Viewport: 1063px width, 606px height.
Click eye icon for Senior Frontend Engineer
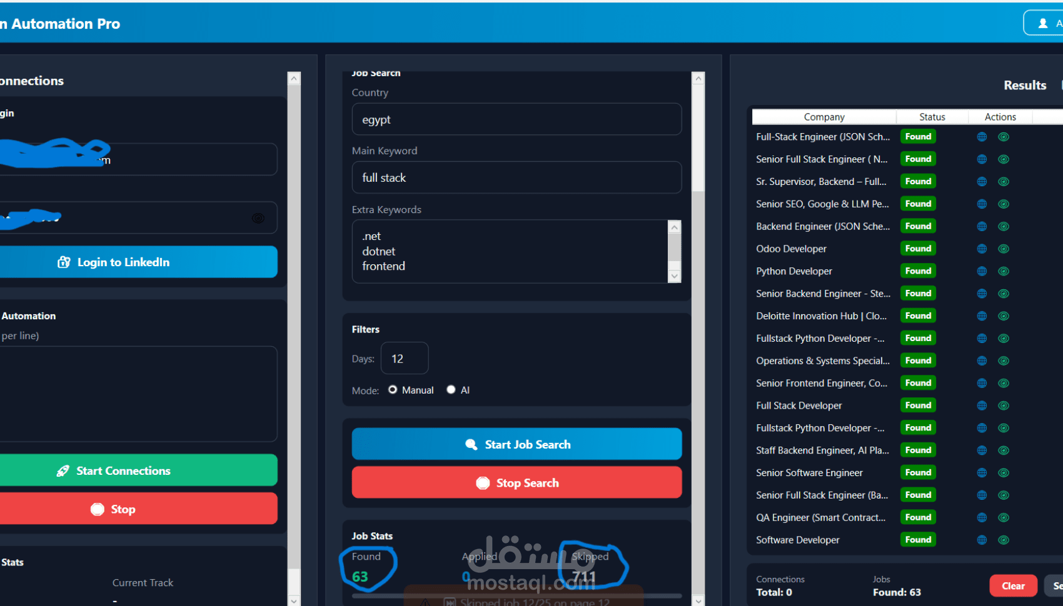1004,383
